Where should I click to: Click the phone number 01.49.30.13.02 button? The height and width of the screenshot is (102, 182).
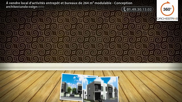coord(137,9)
